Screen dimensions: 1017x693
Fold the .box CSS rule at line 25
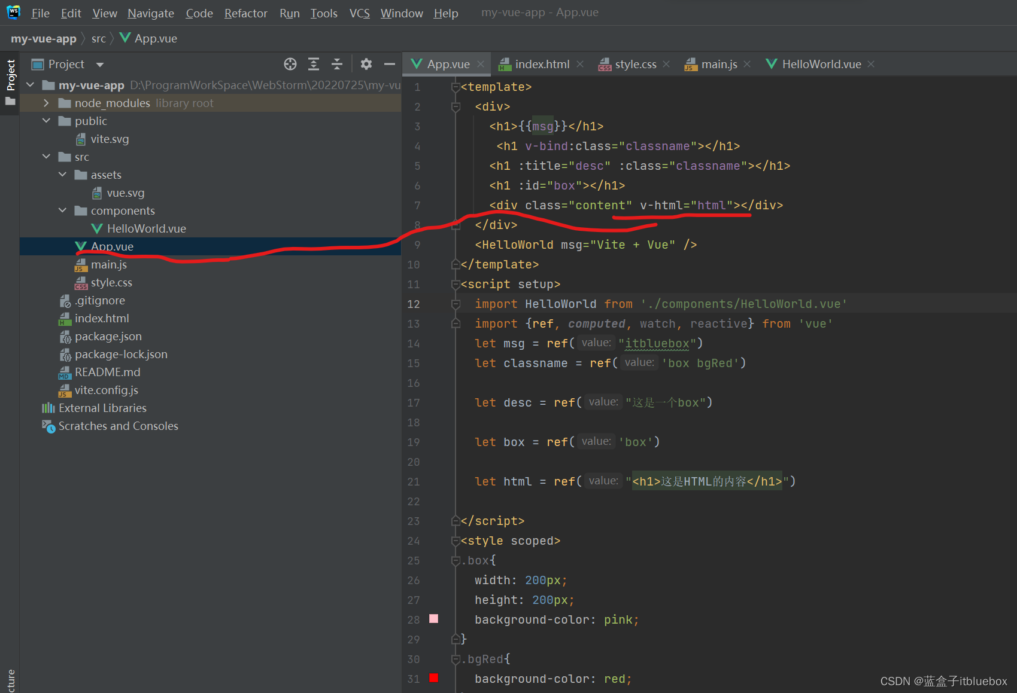tap(456, 561)
